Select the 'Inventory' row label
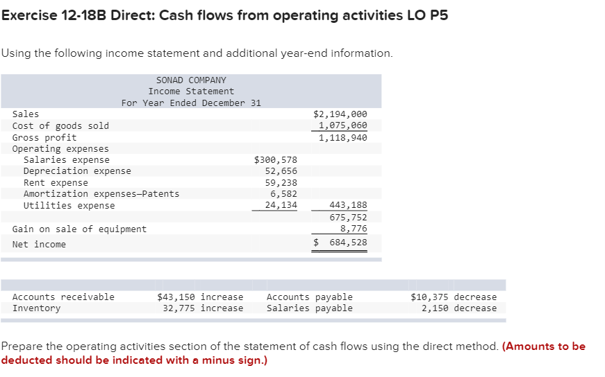The width and height of the screenshot is (605, 377). pyautogui.click(x=36, y=308)
